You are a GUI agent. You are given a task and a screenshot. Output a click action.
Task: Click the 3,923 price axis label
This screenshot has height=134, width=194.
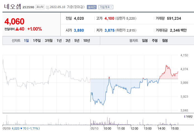pos(184,97)
